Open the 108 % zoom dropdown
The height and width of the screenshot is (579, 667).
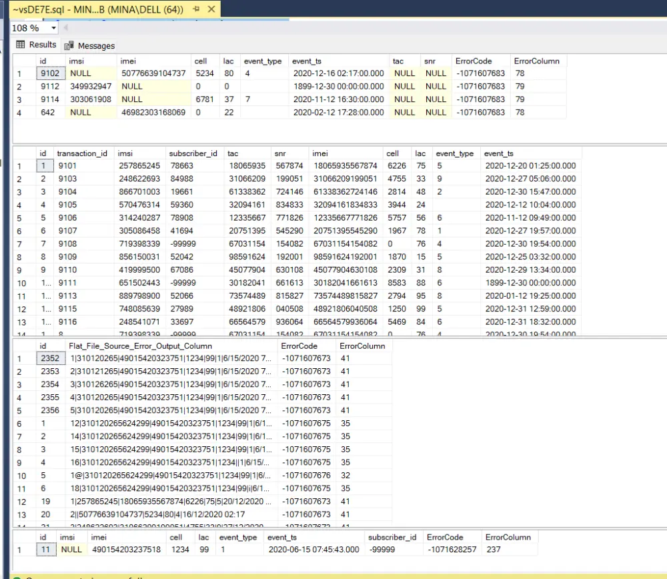(x=53, y=28)
